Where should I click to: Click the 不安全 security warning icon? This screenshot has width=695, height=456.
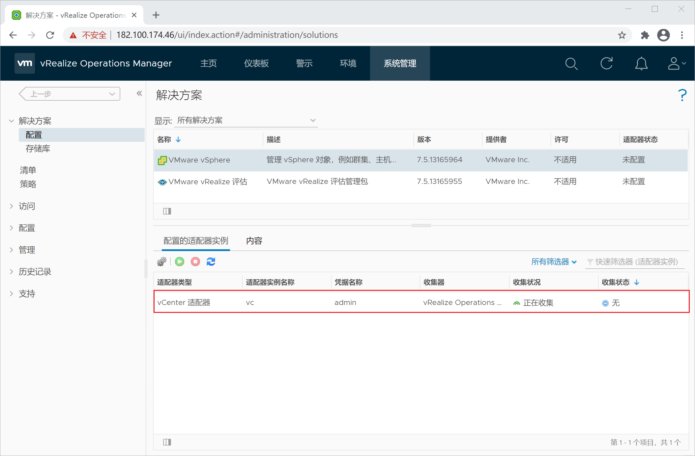coord(73,35)
